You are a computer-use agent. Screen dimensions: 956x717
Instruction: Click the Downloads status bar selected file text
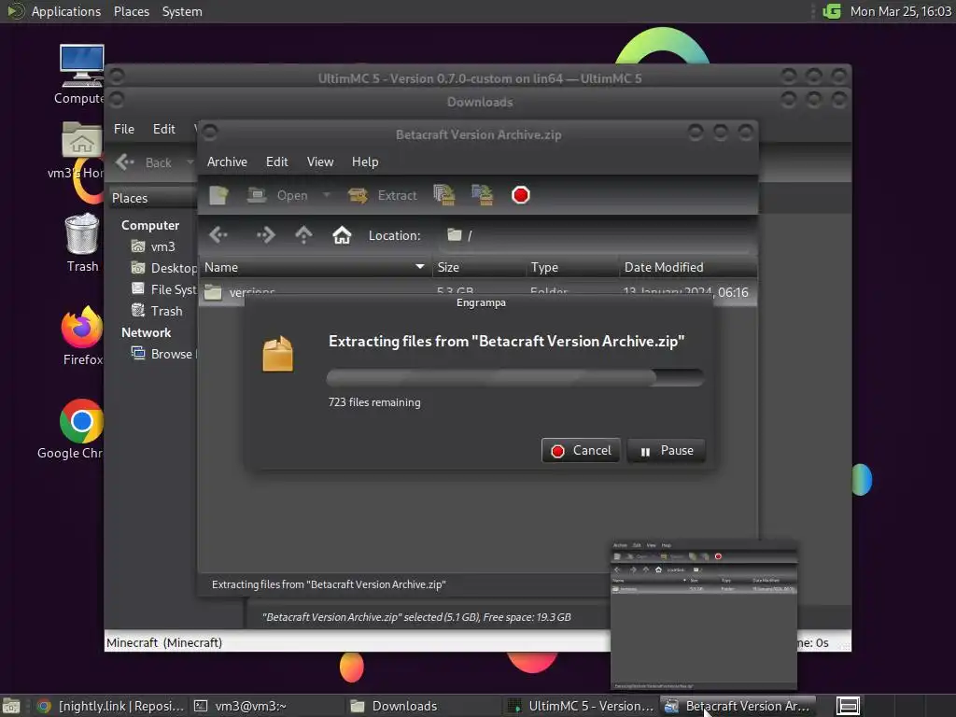pos(416,617)
